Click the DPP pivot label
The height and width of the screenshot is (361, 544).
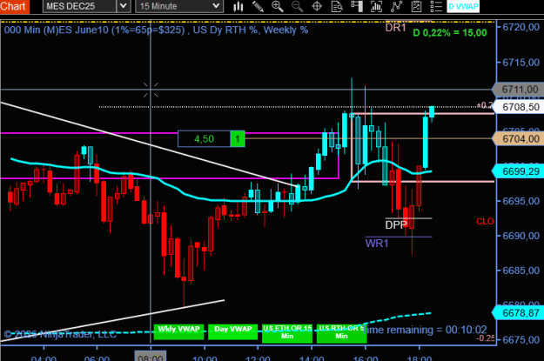coord(396,225)
